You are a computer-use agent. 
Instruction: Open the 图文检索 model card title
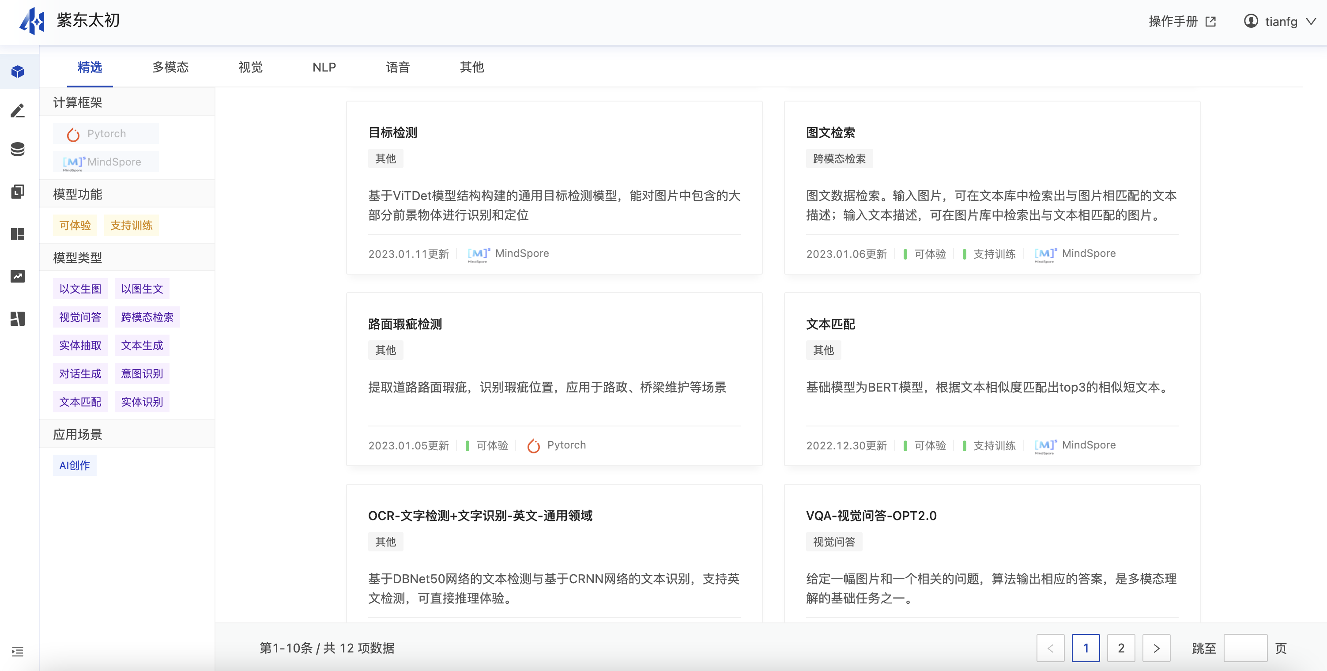point(830,133)
